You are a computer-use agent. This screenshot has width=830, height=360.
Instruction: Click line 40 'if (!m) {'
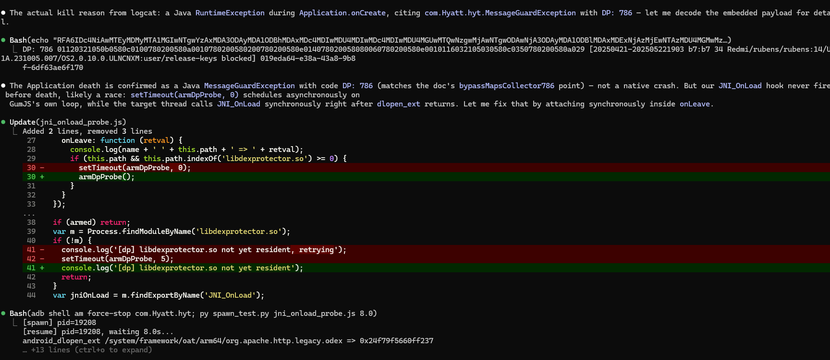[72, 241]
